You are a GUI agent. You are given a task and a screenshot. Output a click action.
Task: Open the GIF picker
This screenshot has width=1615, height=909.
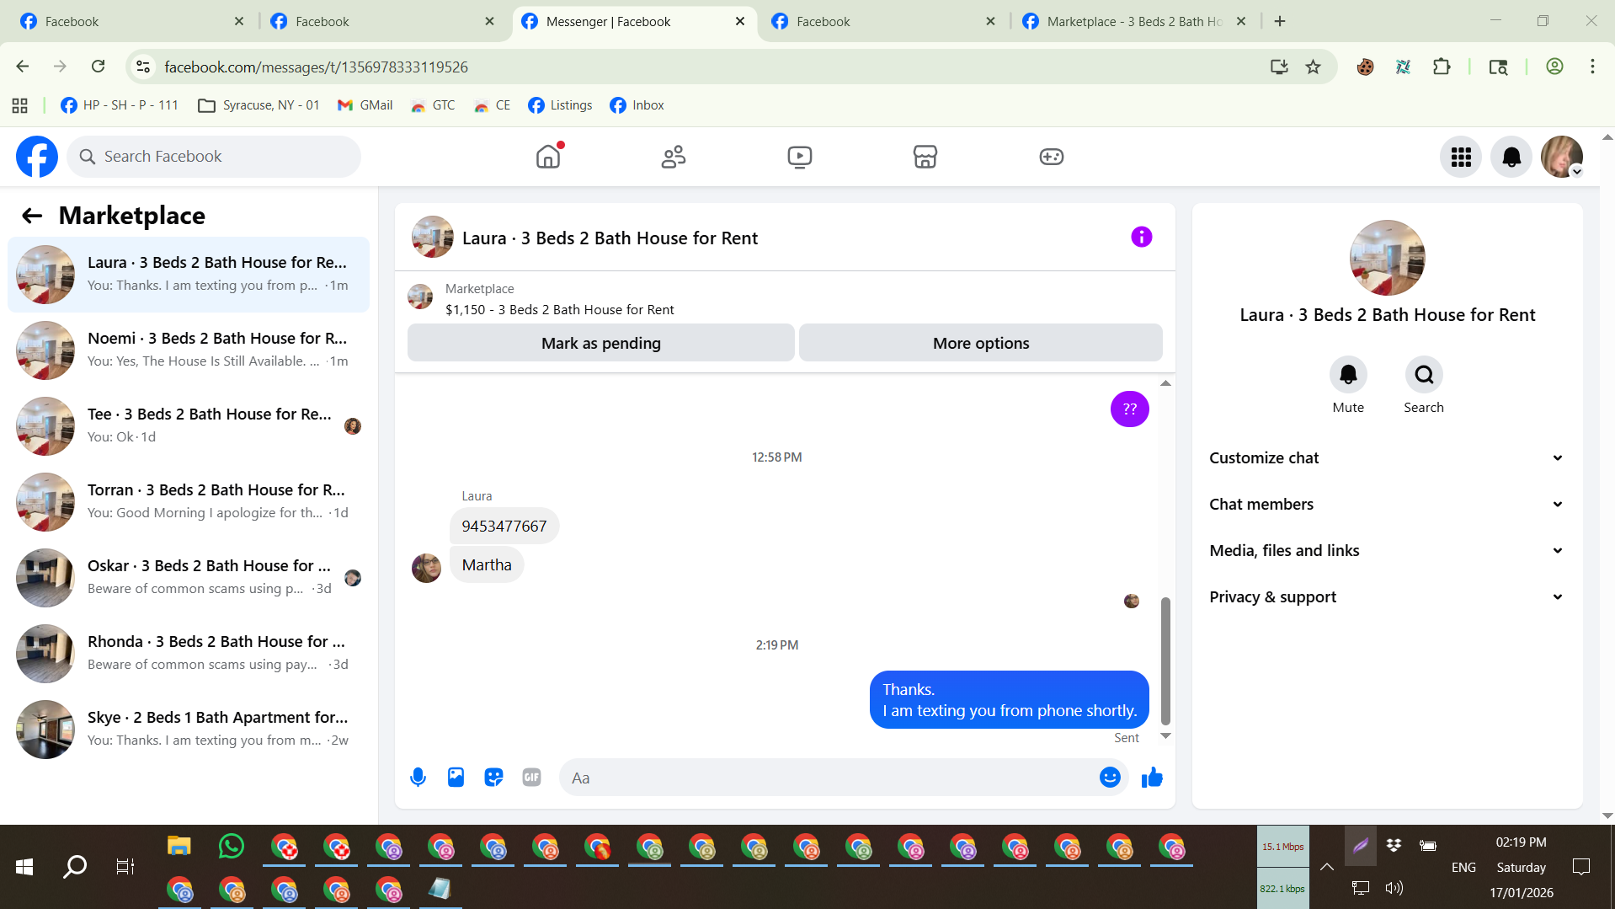[531, 778]
